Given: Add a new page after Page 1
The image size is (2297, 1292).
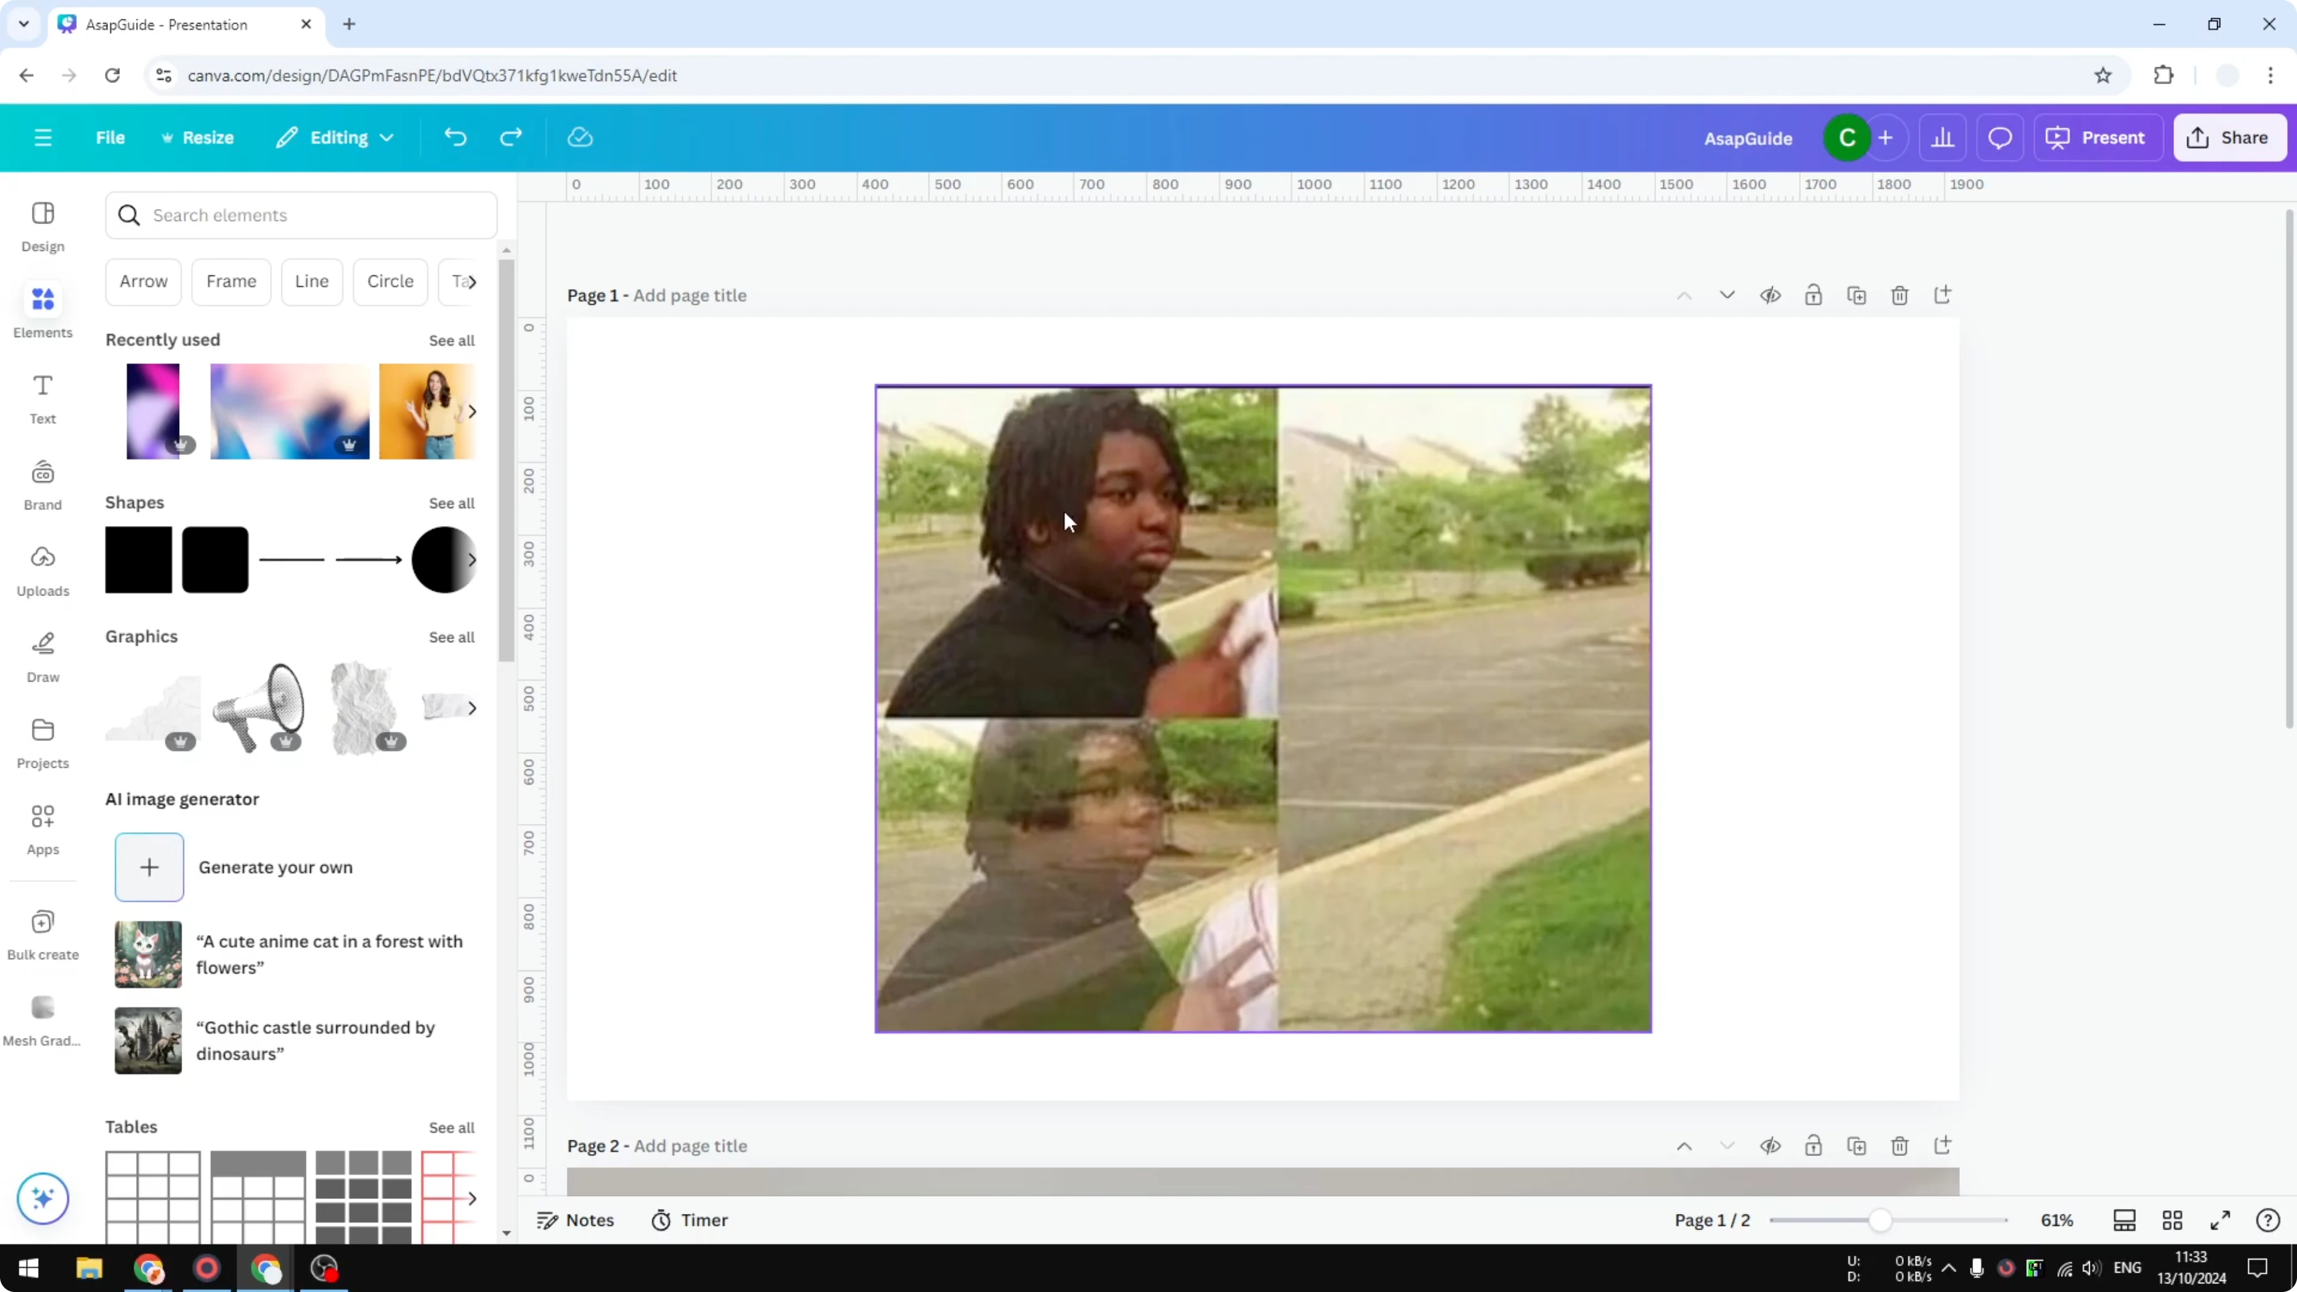Looking at the screenshot, I should click(1942, 295).
